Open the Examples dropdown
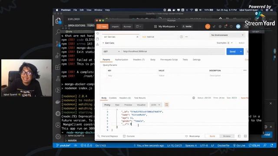Viewport: 278px width, 156px height. click(225, 43)
